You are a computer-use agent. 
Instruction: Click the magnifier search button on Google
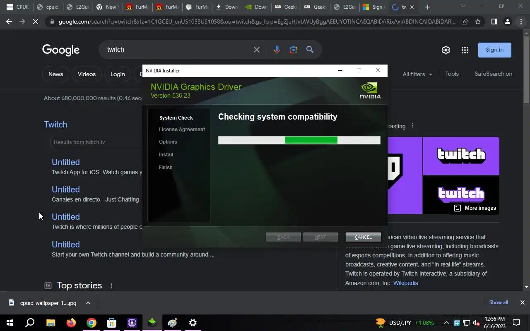coord(310,50)
